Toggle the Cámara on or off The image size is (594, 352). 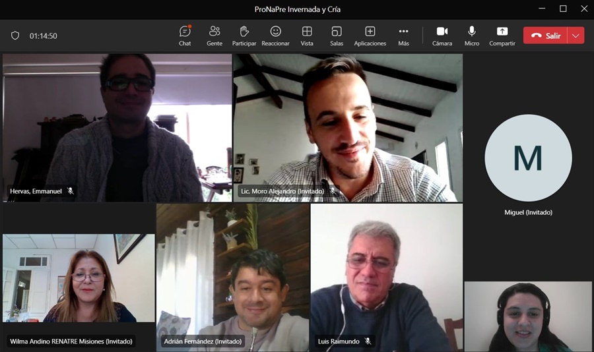[442, 36]
